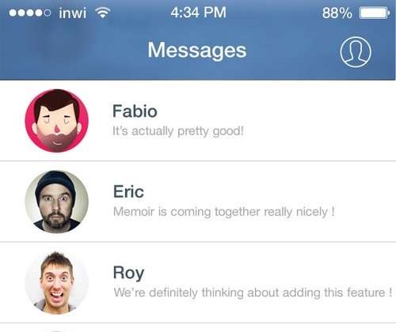Tap the 4:34 PM clock
The height and width of the screenshot is (332, 396).
click(198, 13)
